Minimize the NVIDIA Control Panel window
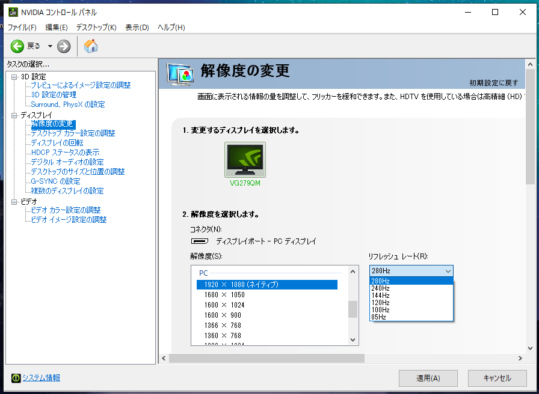 pos(468,12)
